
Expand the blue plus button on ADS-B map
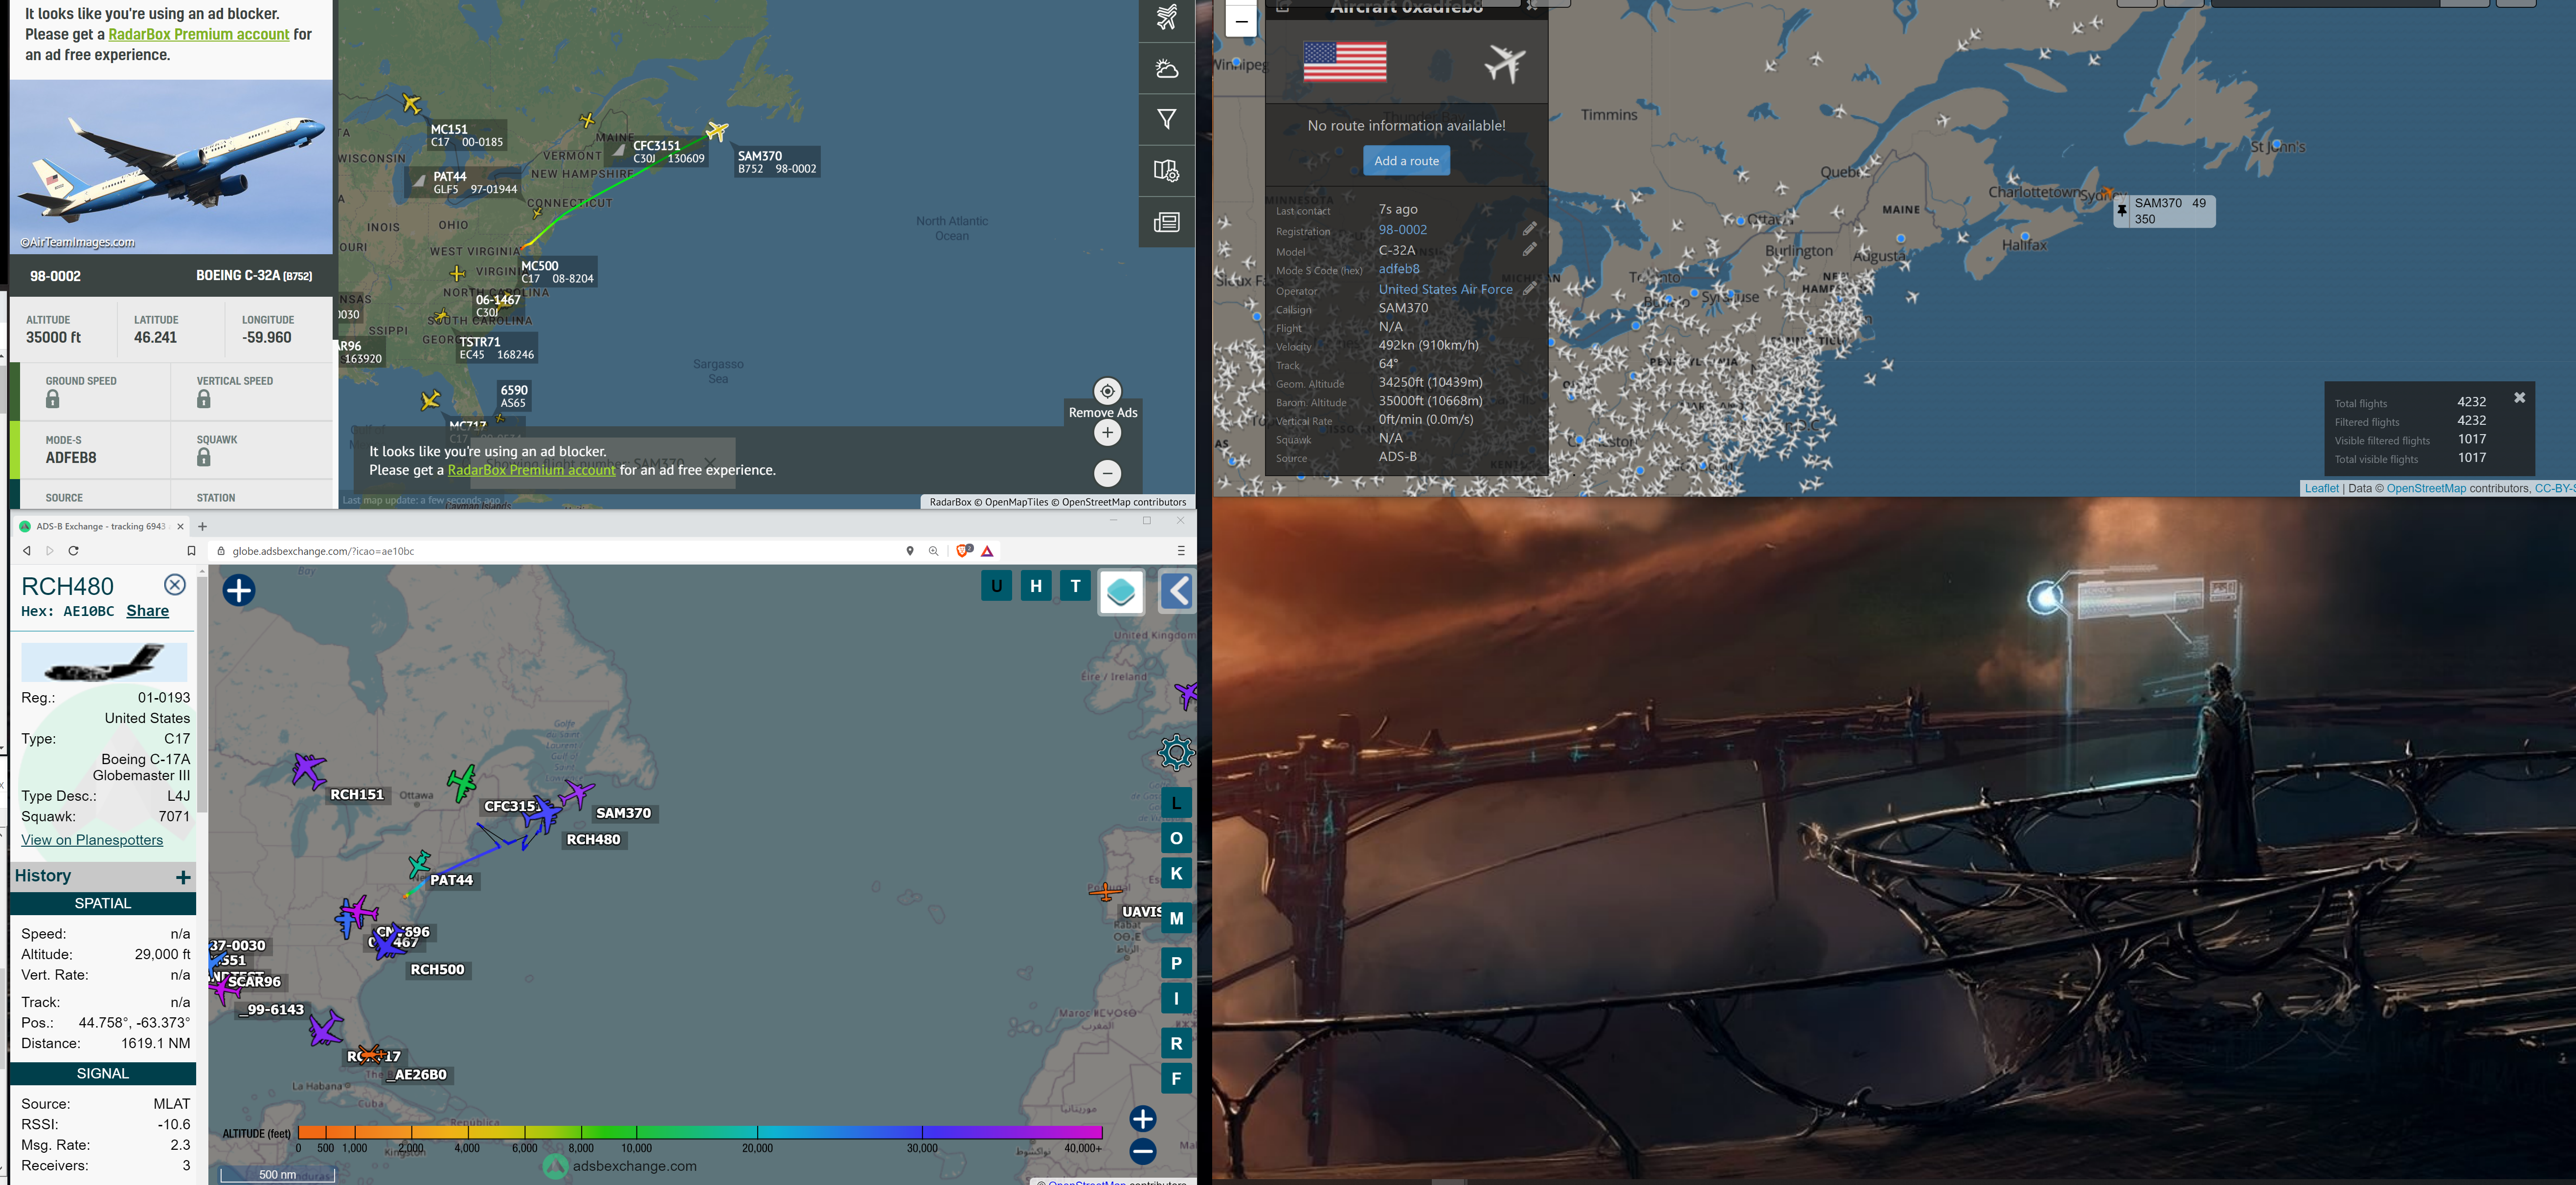click(239, 591)
